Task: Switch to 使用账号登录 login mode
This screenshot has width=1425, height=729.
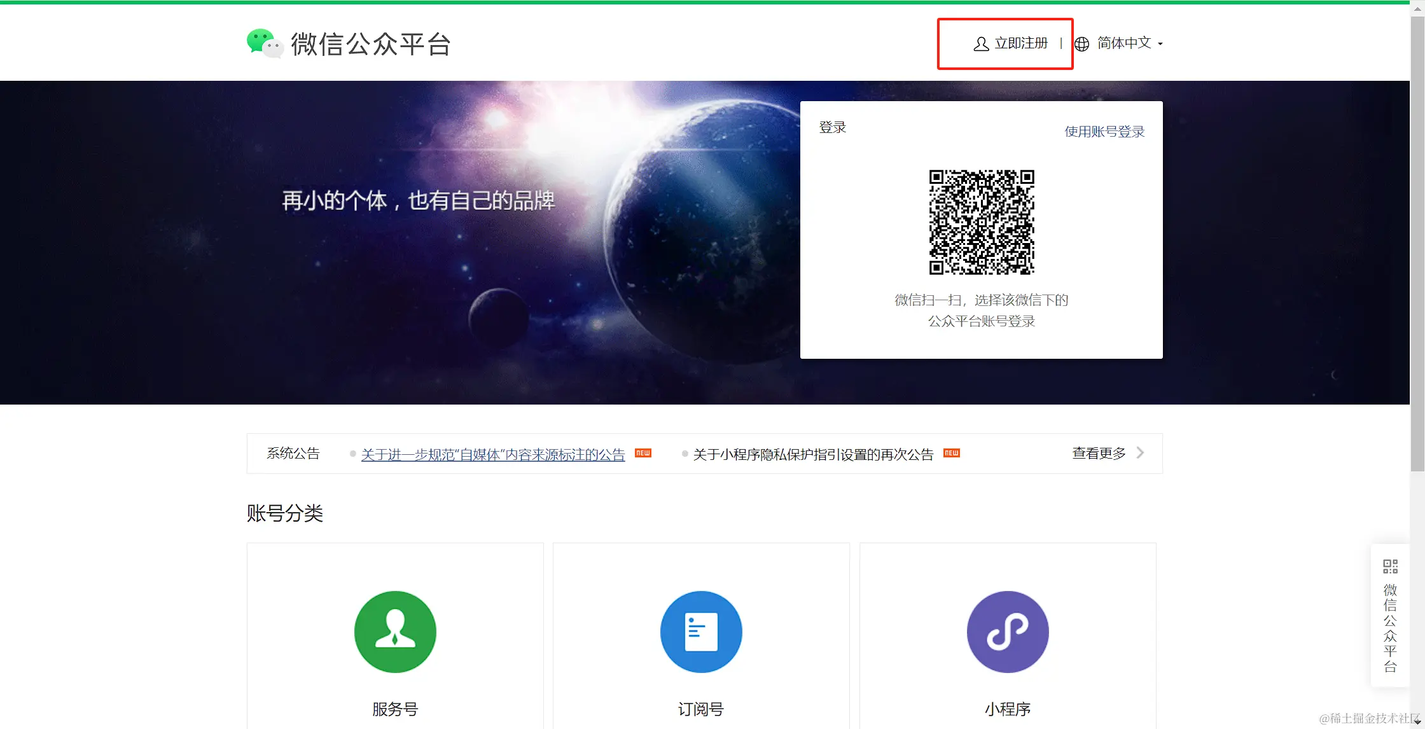Action: click(x=1104, y=132)
